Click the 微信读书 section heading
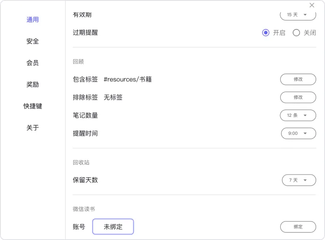The height and width of the screenshot is (240, 325). [84, 209]
